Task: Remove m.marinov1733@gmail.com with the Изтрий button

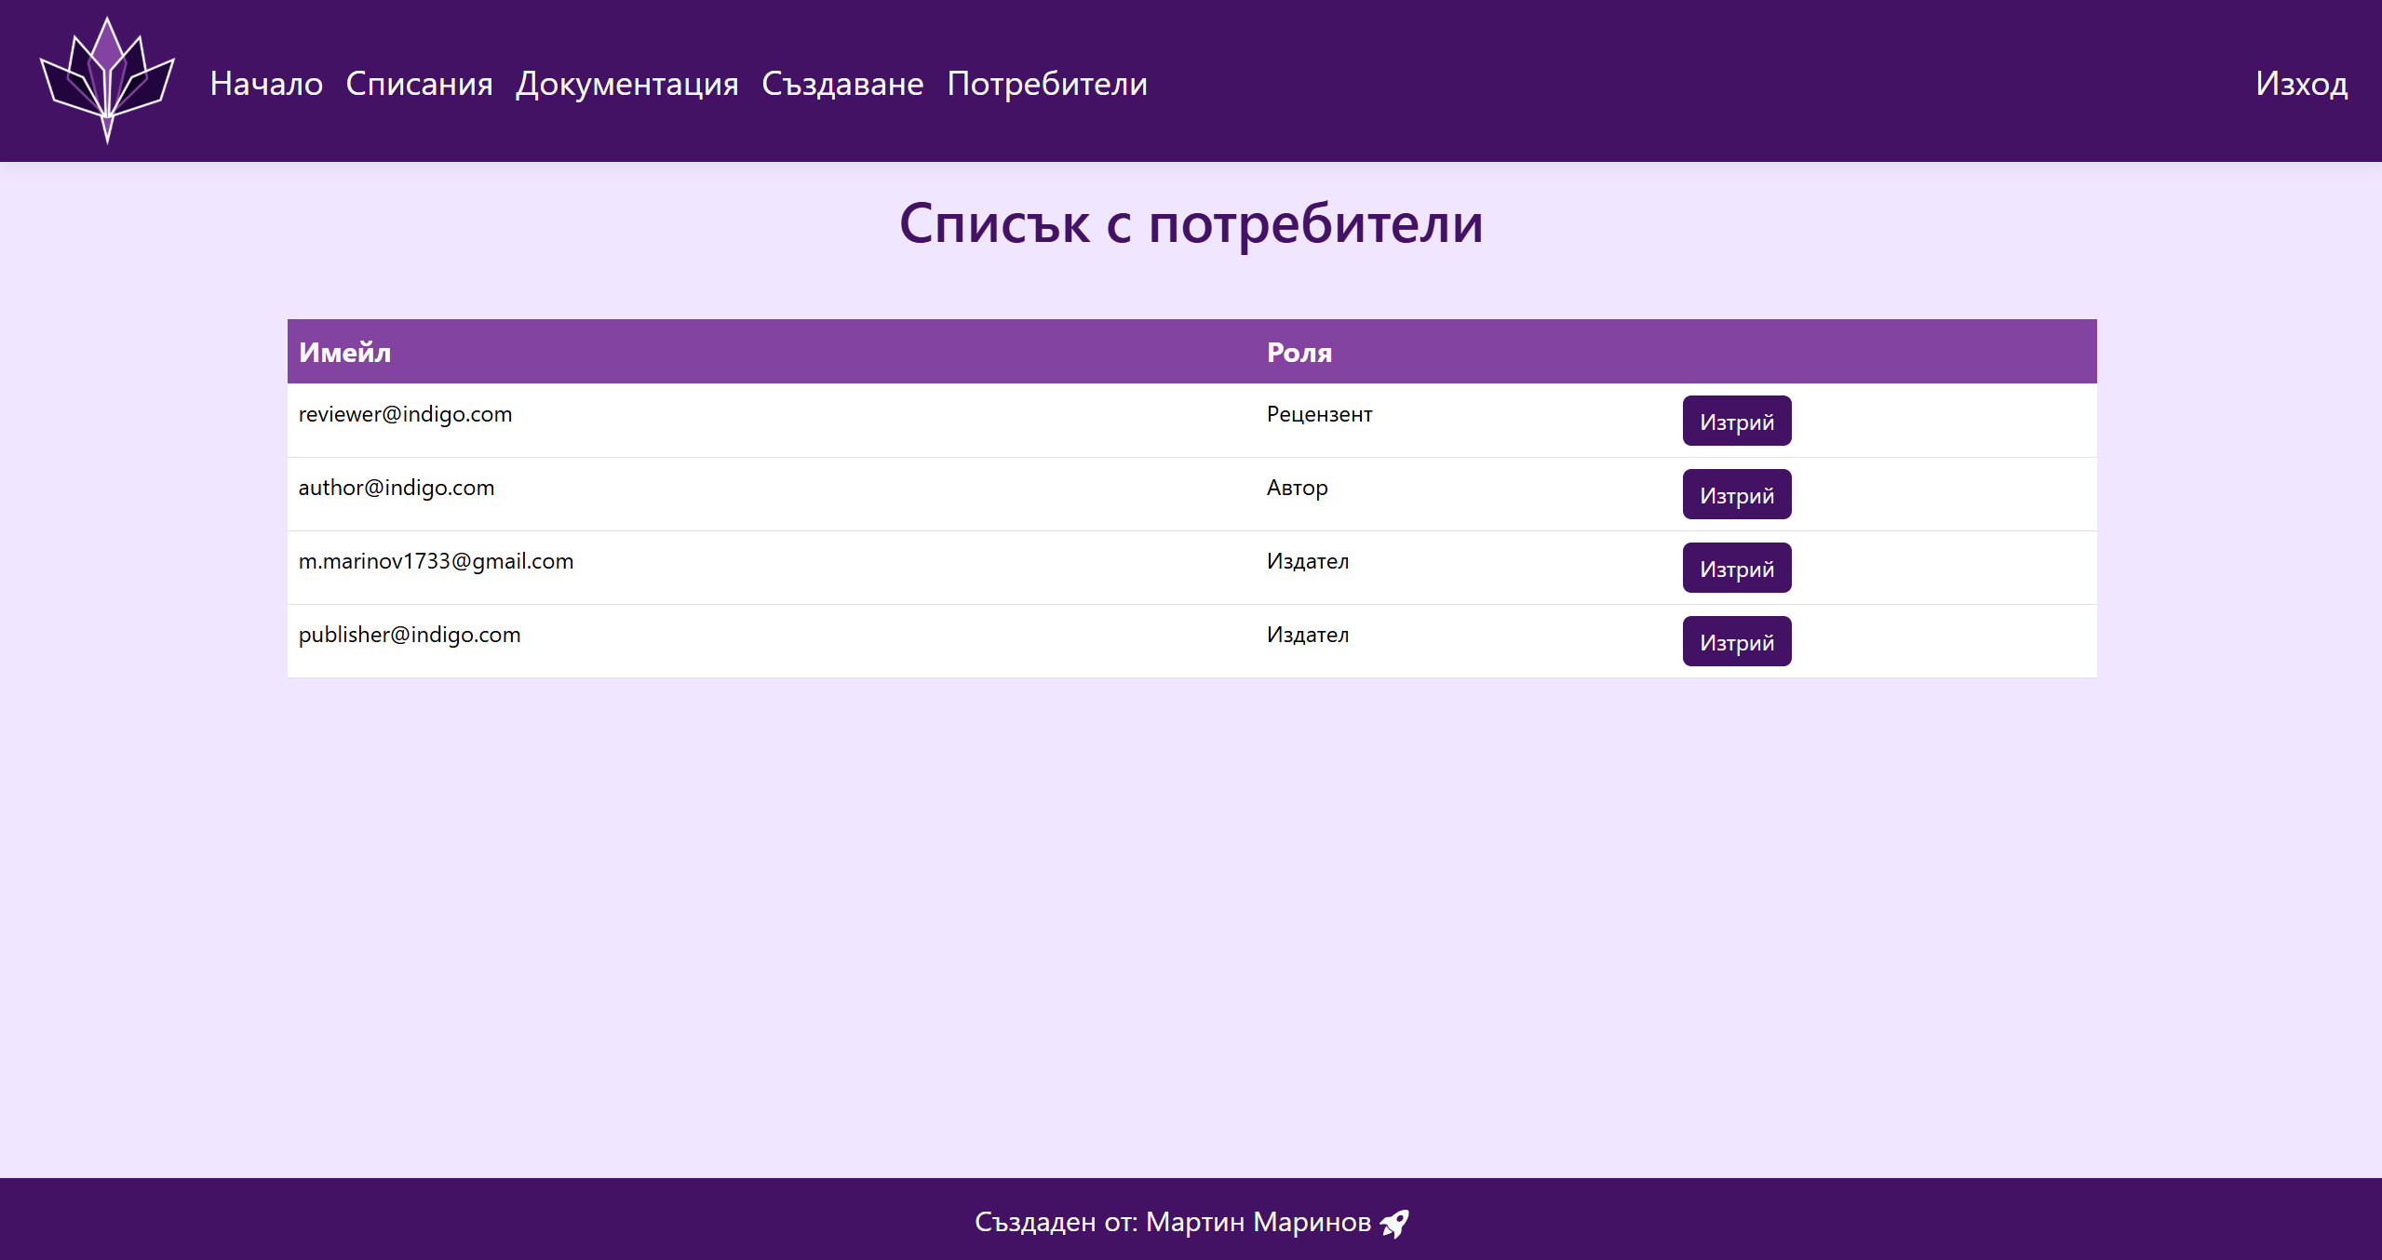Action: (1736, 568)
